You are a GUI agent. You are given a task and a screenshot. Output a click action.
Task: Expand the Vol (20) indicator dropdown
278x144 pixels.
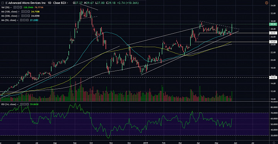(x=11, y=7)
